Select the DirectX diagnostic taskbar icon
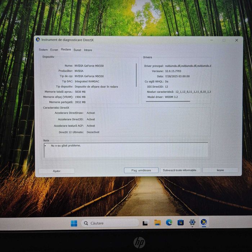This screenshot has height=252, width=252. pos(204,222)
